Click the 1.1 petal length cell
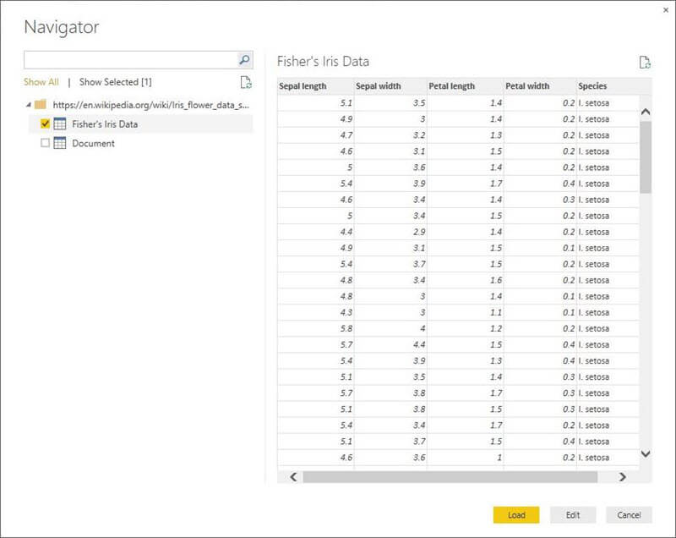676x538 pixels. click(466, 312)
